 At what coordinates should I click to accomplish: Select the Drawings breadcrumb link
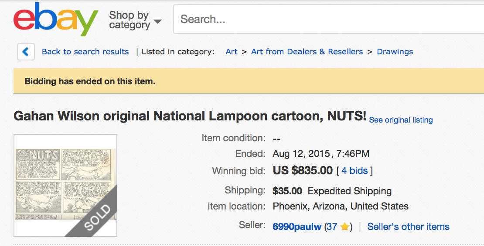tap(395, 52)
